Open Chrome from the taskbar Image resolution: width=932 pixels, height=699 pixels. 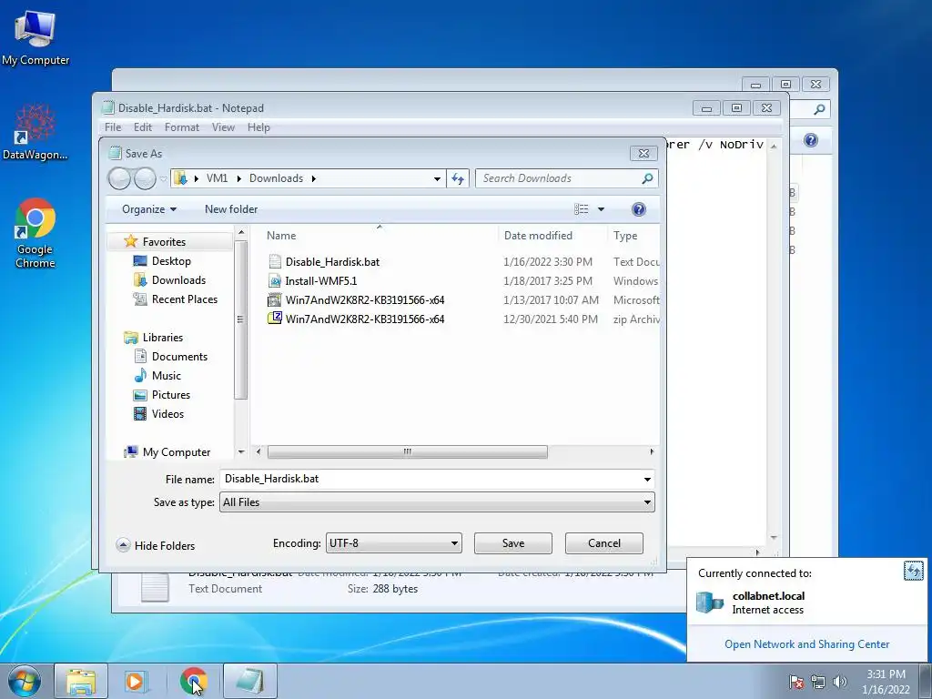pos(193,682)
